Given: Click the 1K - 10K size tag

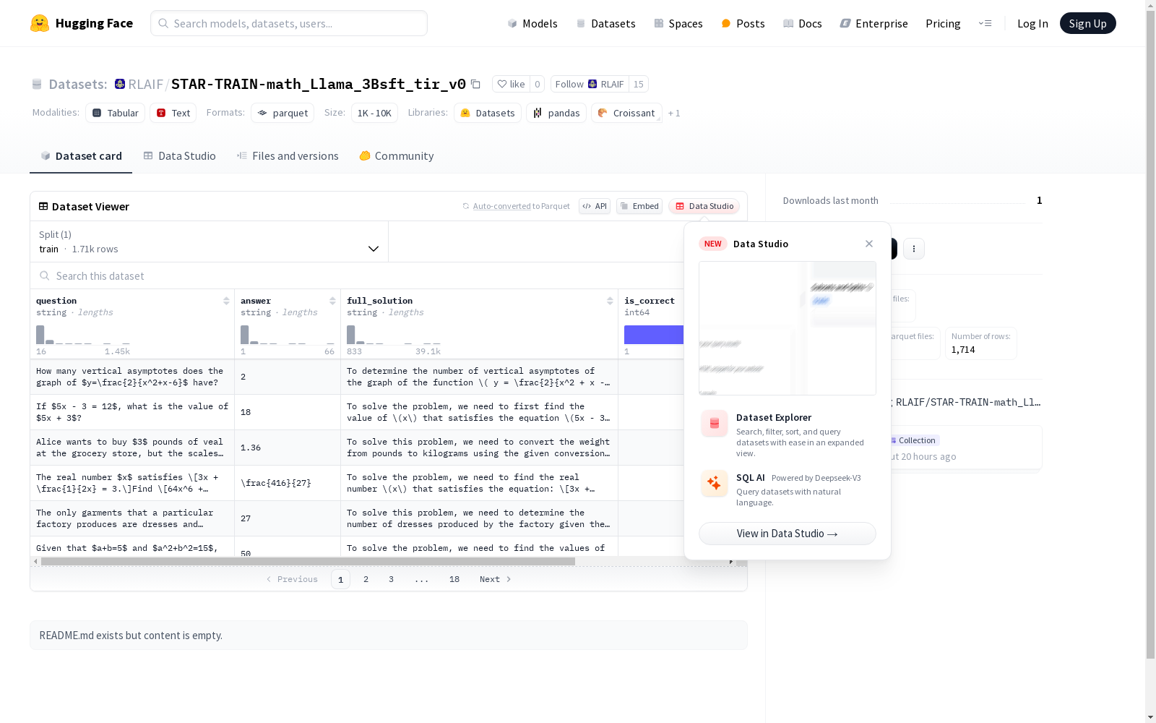Looking at the screenshot, I should pos(374,113).
